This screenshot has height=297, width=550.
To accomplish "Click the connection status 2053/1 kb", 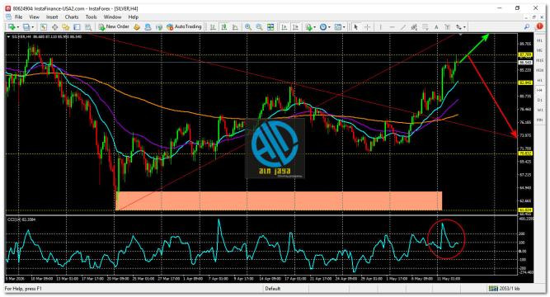I will pos(505,289).
